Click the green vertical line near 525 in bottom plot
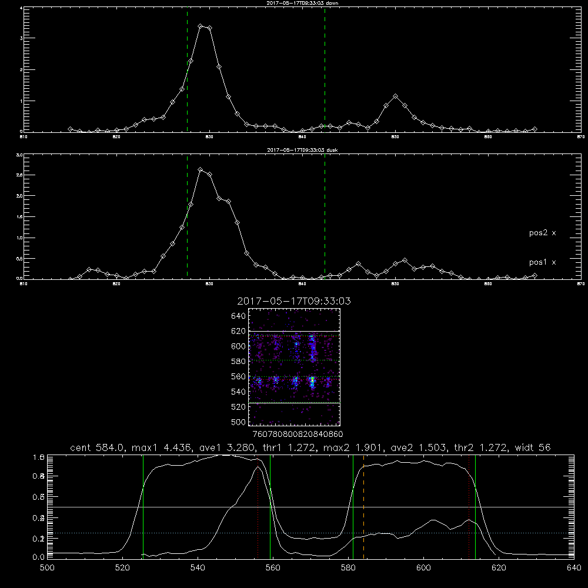This screenshot has height=588, width=588. pos(143,507)
